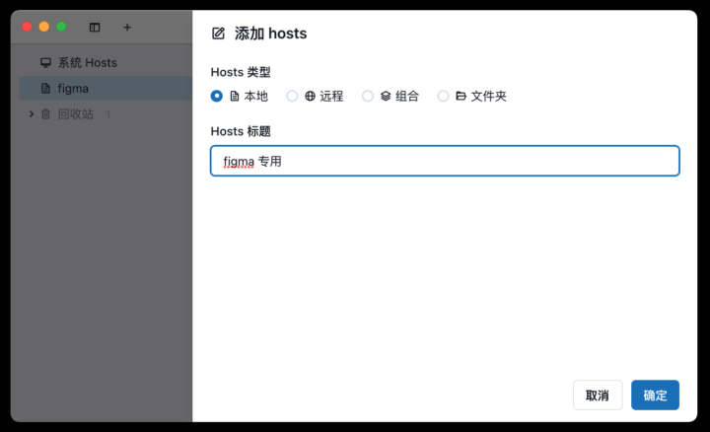Minimize the window with the yellow button
Image resolution: width=710 pixels, height=432 pixels.
44,27
